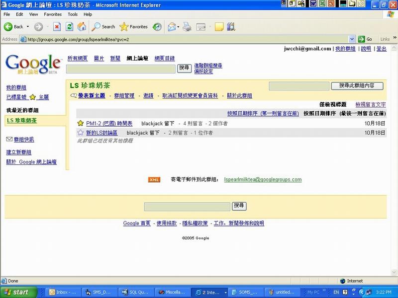Focus the top Google search input field
This screenshot has height=298, width=398.
click(121, 69)
